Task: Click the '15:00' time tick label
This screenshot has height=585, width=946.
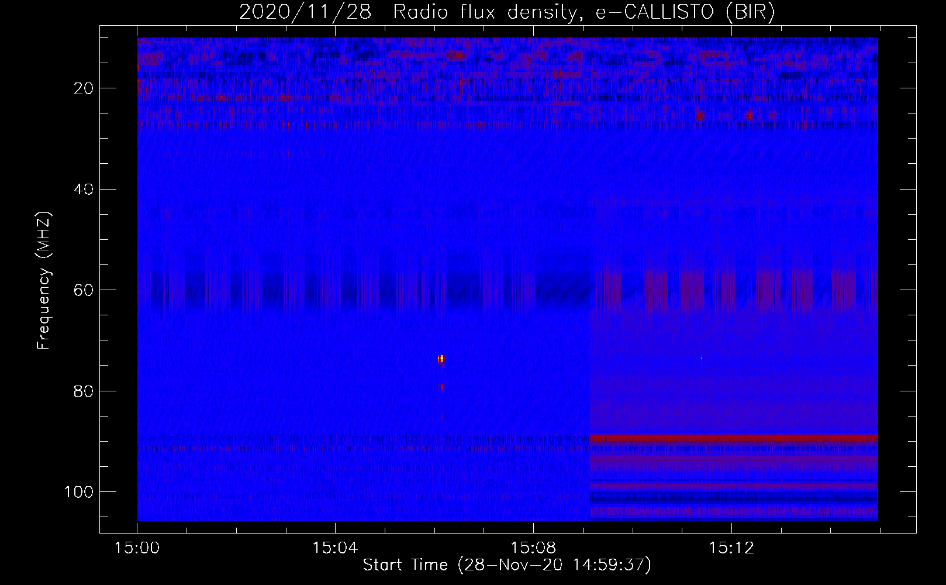Action: tap(137, 548)
